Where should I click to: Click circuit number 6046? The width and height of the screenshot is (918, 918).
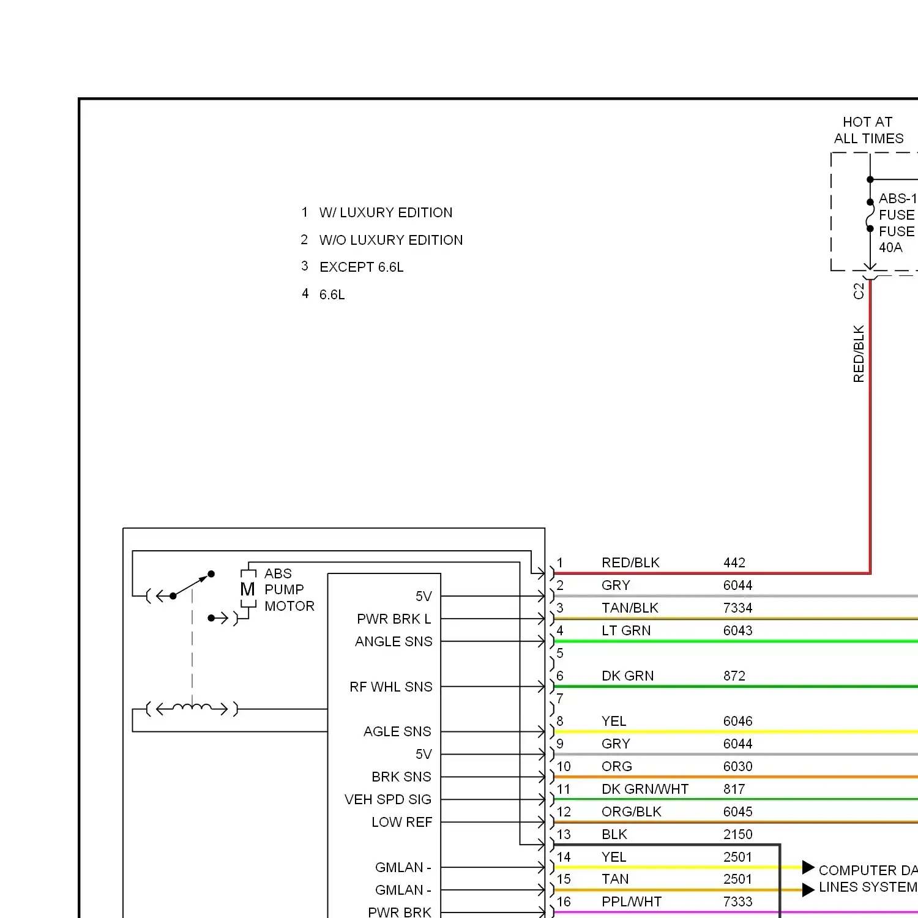coord(737,721)
